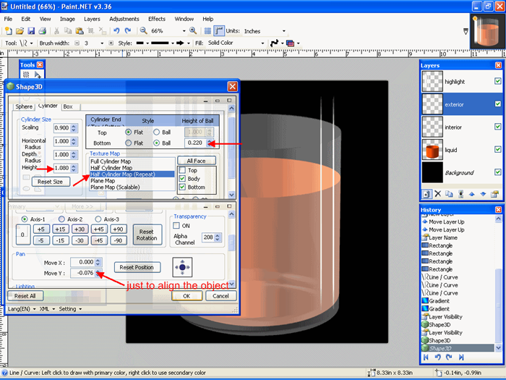Click the Print icon
The height and width of the screenshot is (380, 506).
point(42,31)
